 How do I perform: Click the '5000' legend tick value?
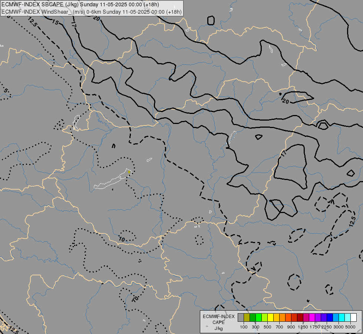pyautogui.click(x=350, y=327)
